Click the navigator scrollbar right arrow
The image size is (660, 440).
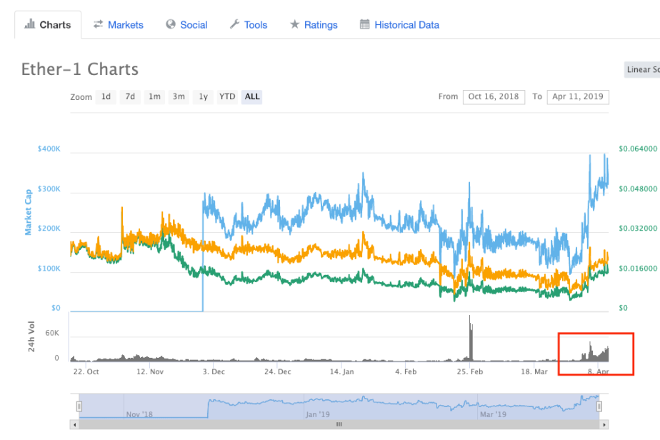pos(604,425)
